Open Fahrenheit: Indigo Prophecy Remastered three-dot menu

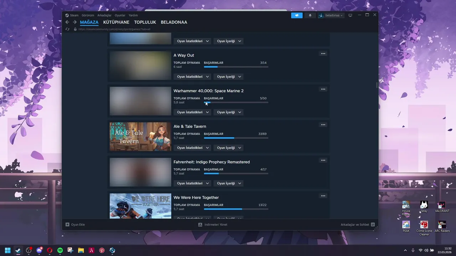click(323, 160)
